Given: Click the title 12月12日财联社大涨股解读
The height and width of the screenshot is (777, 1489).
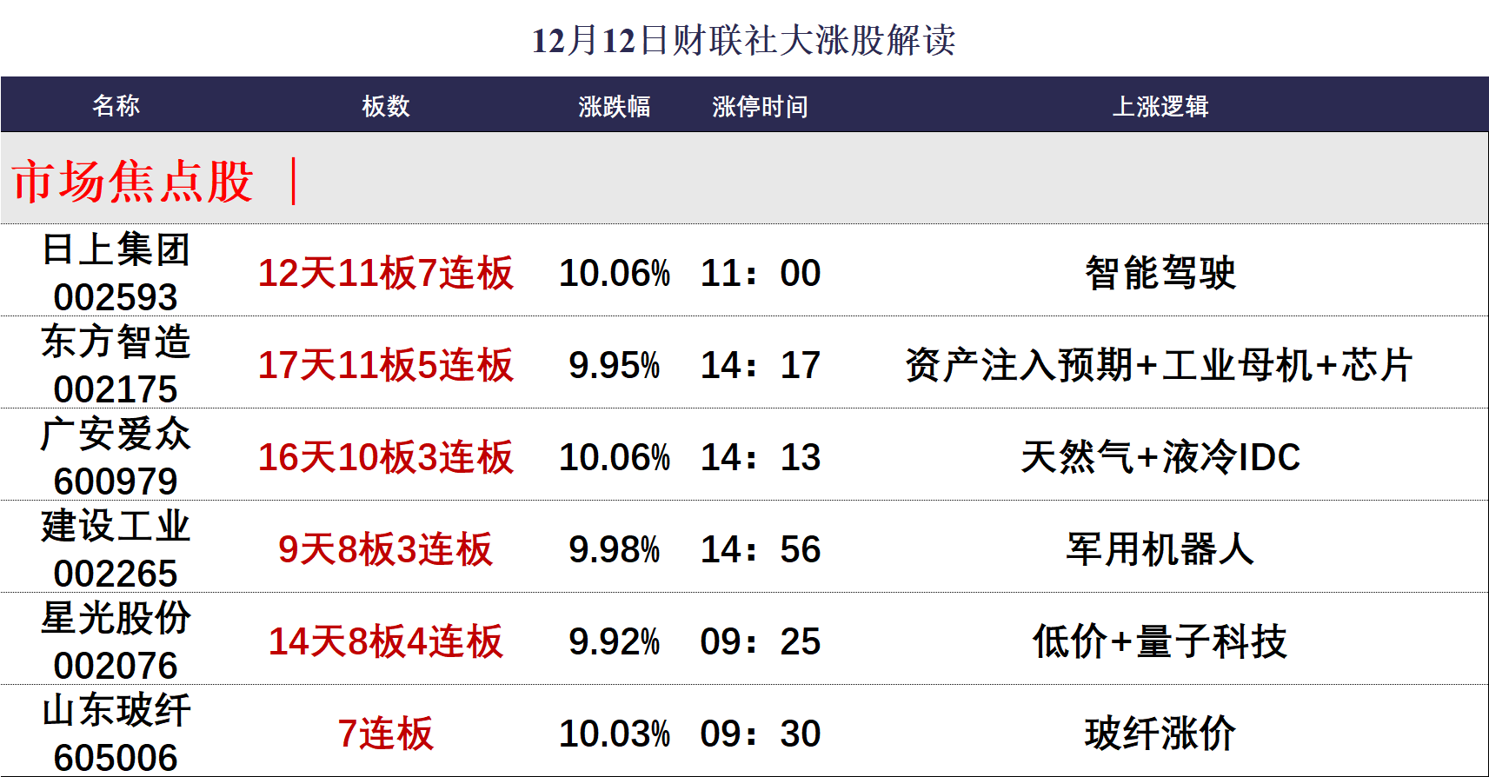Looking at the screenshot, I should (744, 40).
